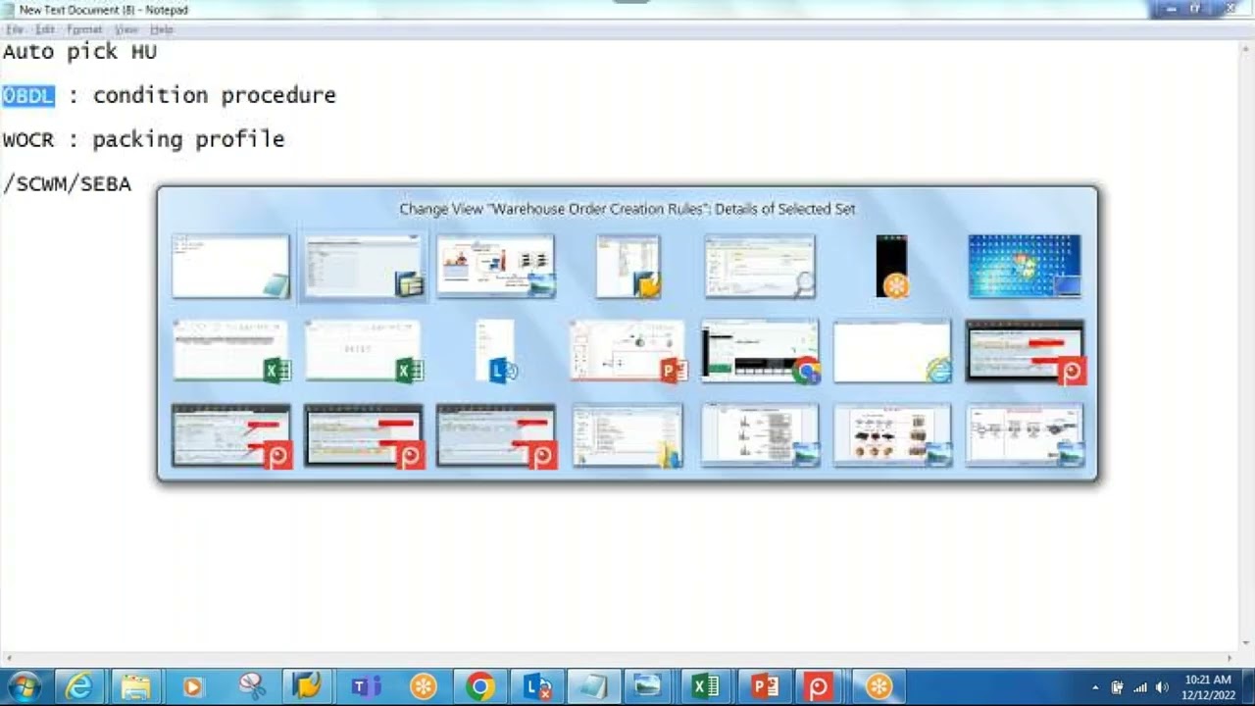The image size is (1255, 706).
Task: Open the Format menu in Notepad
Action: coord(84,30)
